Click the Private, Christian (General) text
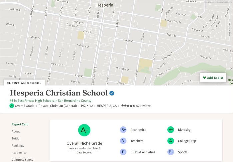Image resolution: width=233 pixels, height=162 pixels. click(58, 106)
